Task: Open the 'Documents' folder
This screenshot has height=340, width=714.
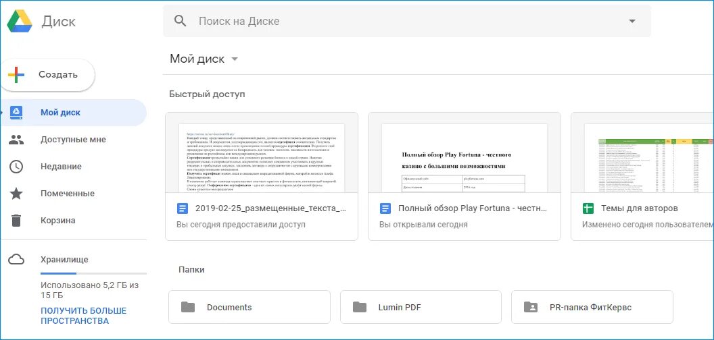Action: (x=249, y=307)
